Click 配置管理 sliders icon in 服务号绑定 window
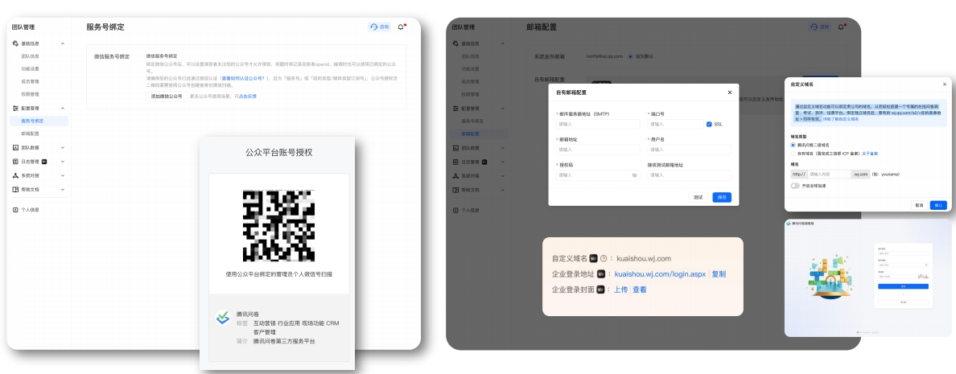956x374 pixels. (15, 108)
